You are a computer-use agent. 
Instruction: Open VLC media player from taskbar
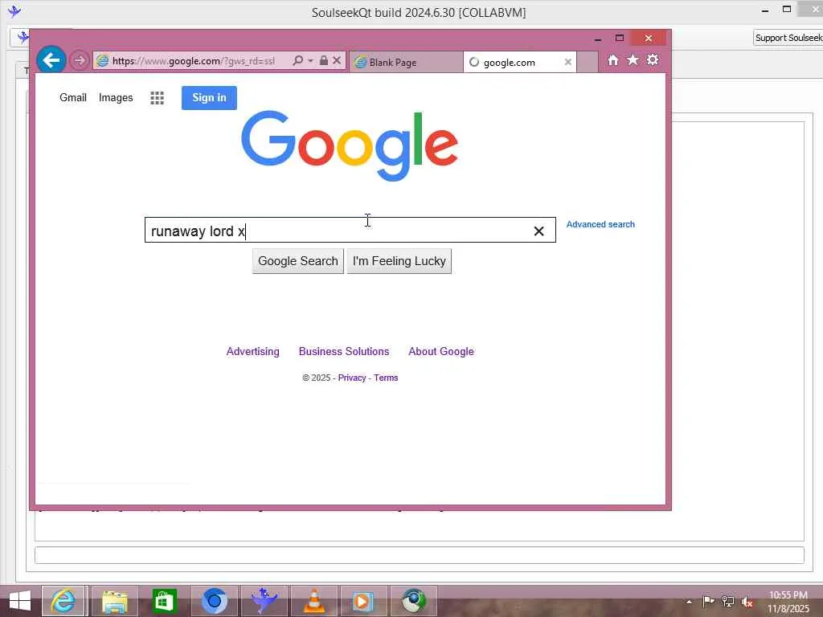314,601
